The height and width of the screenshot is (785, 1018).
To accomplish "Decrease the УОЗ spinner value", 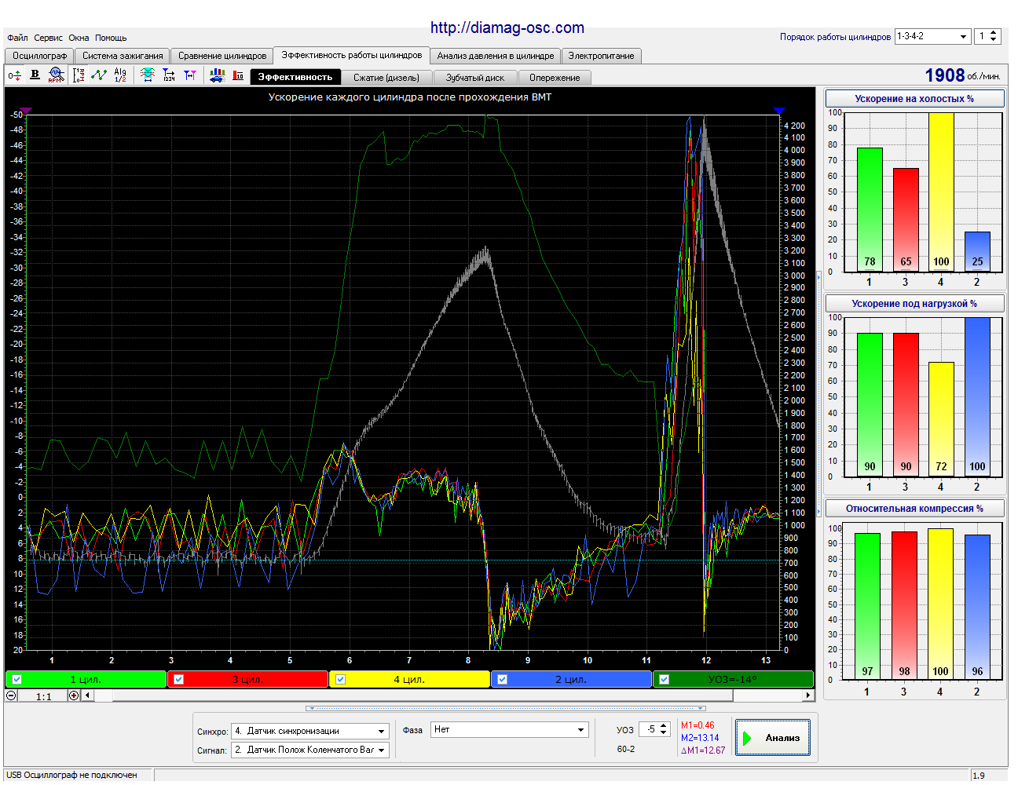I will tap(664, 733).
